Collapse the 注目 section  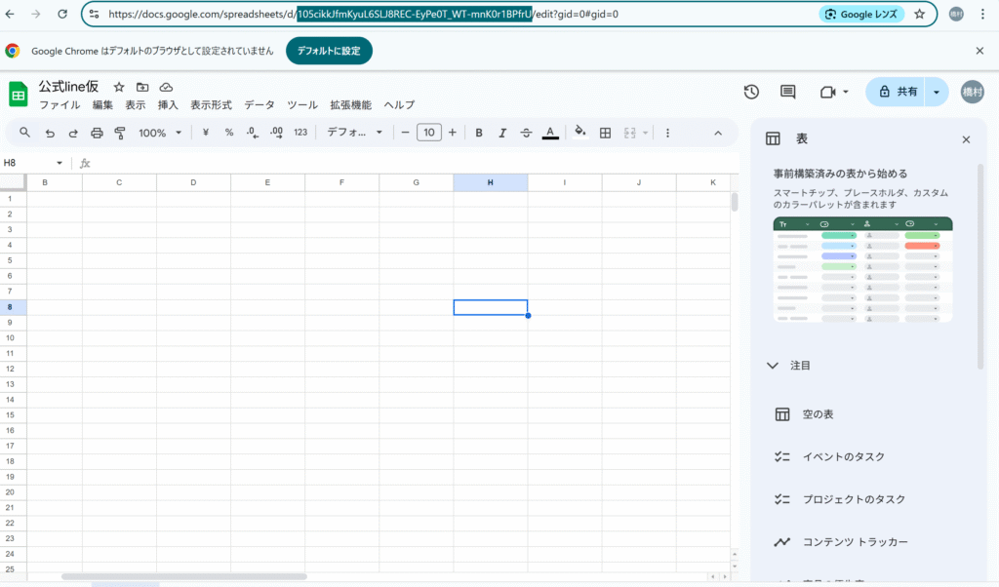click(773, 366)
